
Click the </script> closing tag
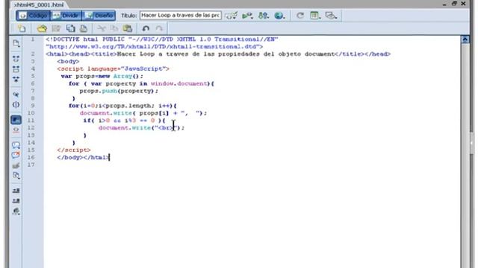click(74, 150)
